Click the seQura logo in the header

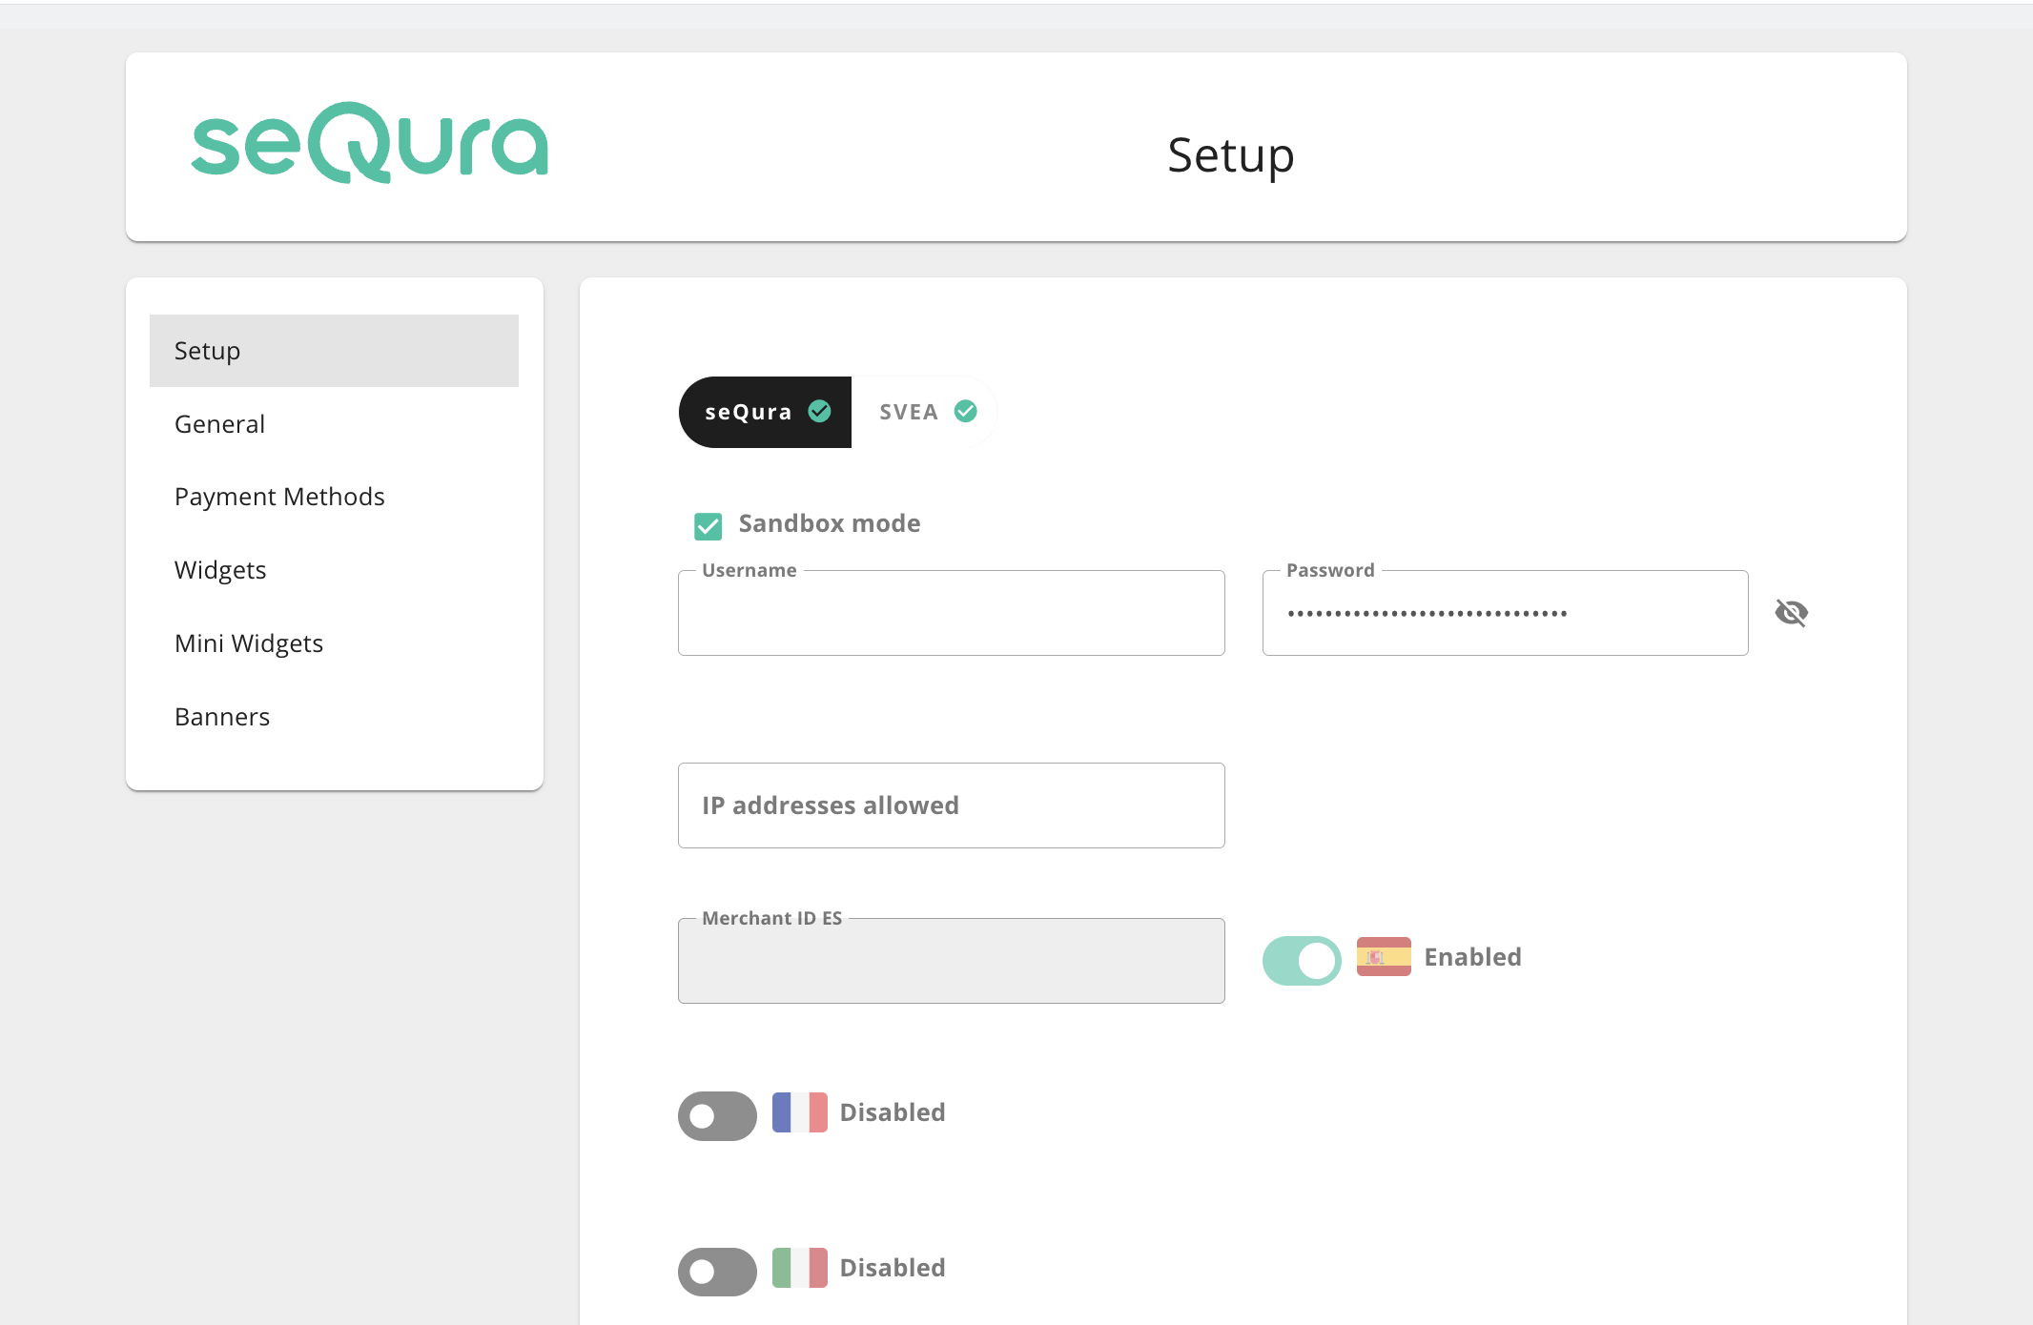pyautogui.click(x=370, y=143)
